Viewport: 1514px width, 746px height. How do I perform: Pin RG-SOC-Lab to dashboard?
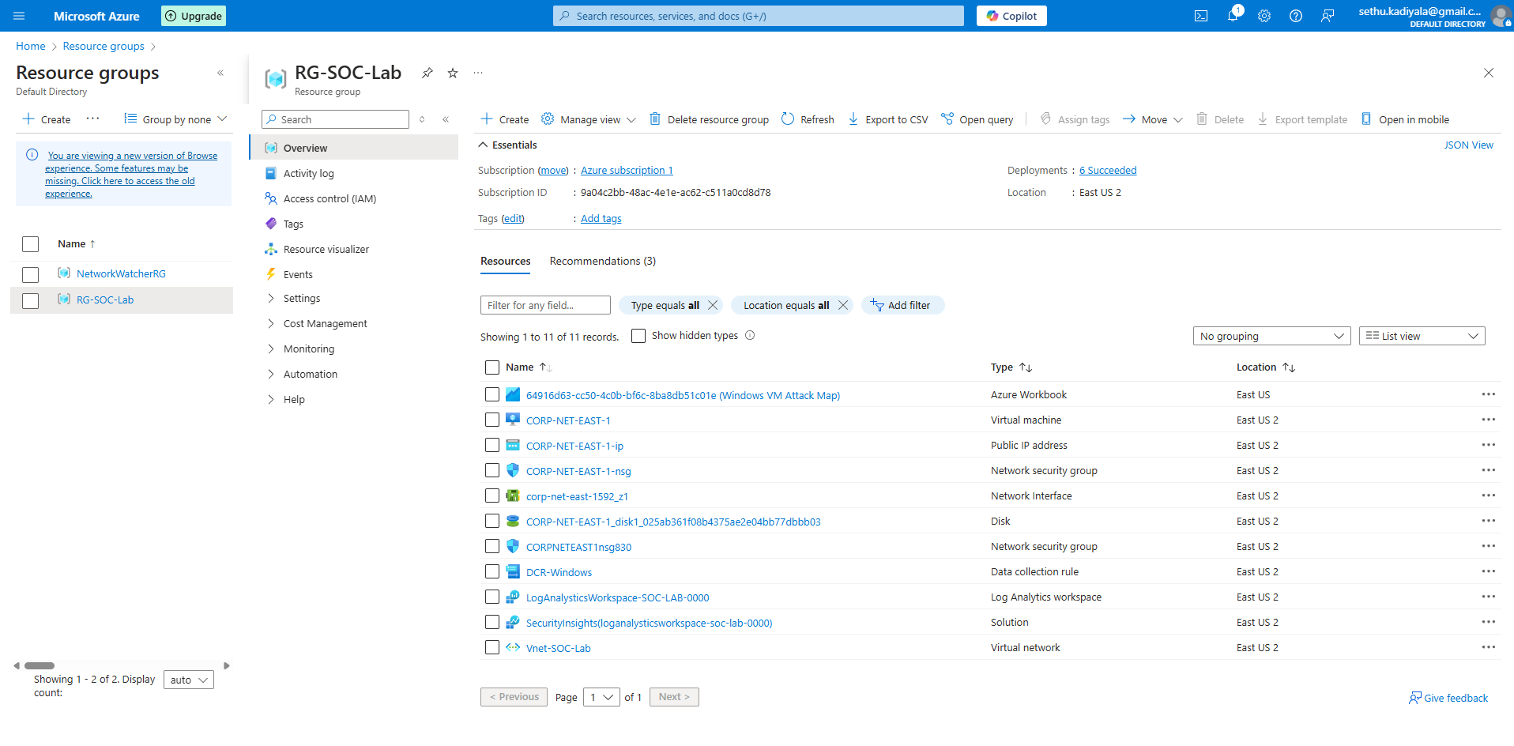[427, 73]
